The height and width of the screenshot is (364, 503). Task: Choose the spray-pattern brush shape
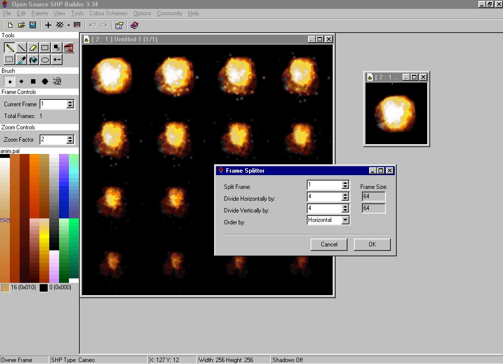pyautogui.click(x=57, y=81)
